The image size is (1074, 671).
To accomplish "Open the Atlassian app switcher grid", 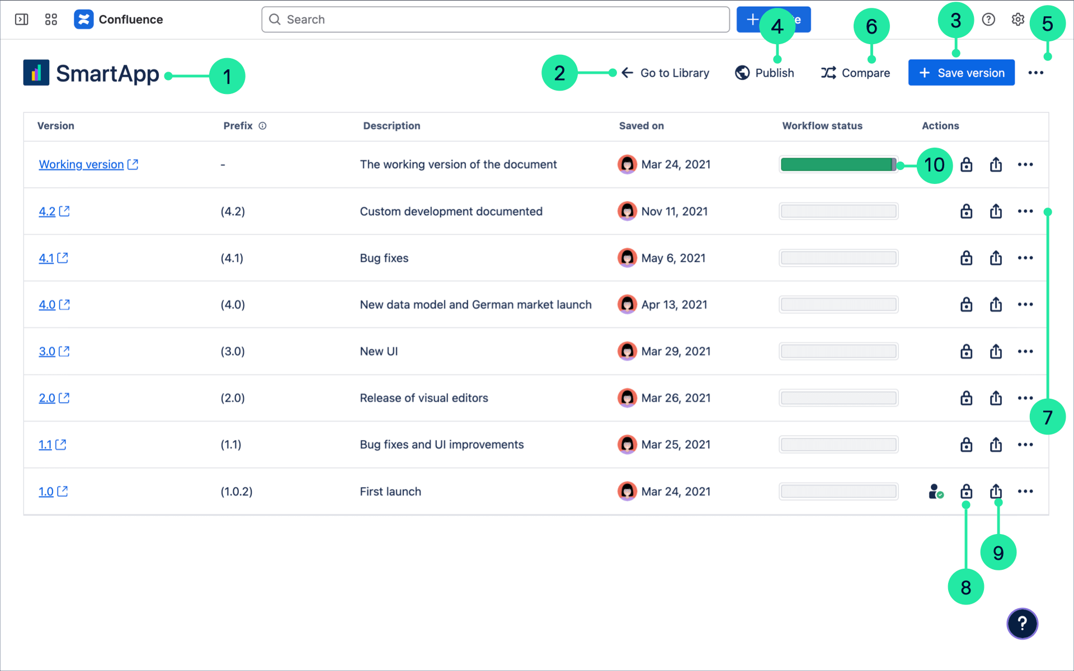I will coord(51,19).
